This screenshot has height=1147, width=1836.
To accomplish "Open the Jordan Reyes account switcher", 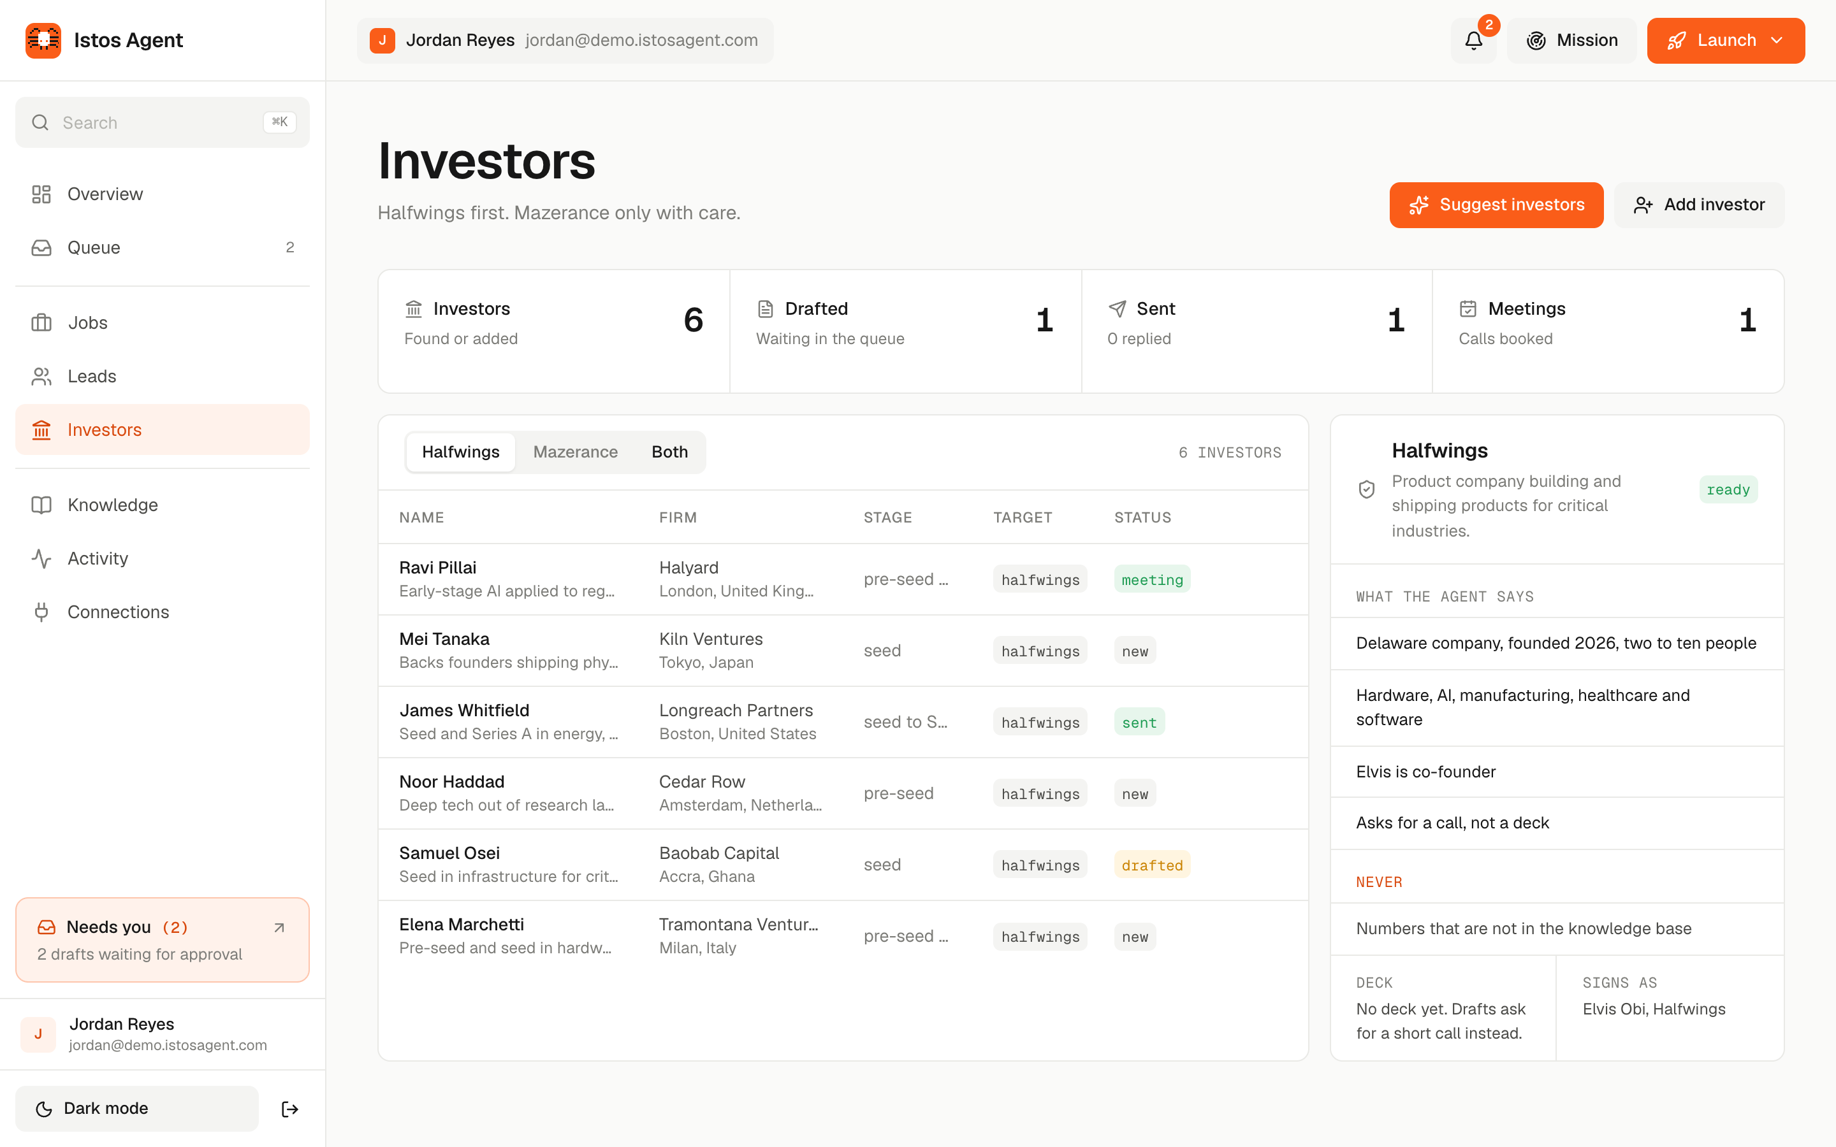I will [565, 40].
